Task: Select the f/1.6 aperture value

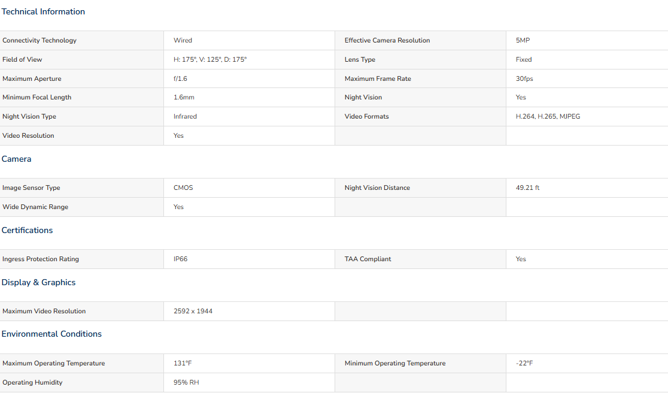Action: pos(180,78)
